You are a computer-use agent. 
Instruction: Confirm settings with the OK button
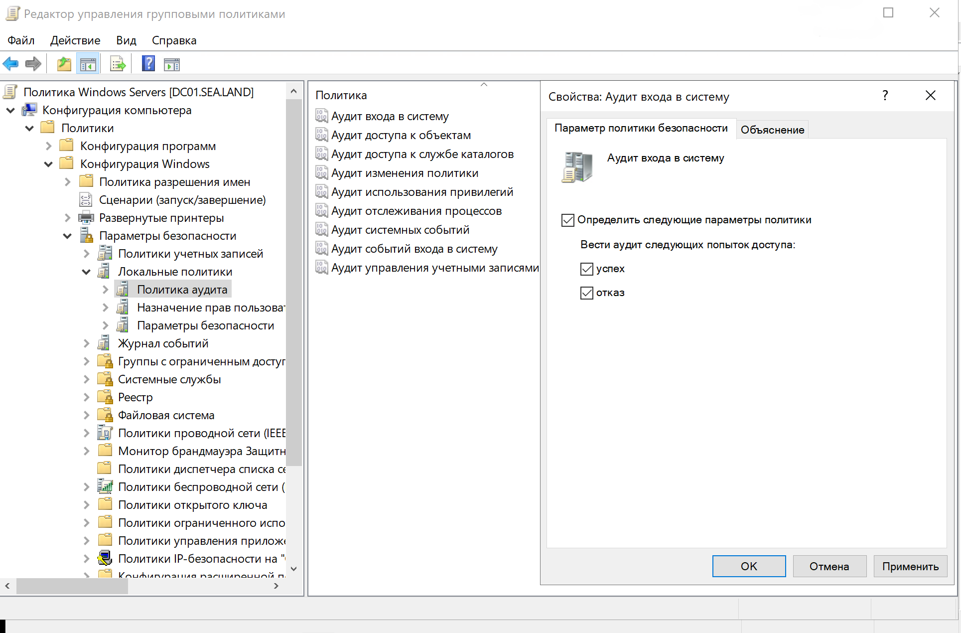tap(749, 566)
